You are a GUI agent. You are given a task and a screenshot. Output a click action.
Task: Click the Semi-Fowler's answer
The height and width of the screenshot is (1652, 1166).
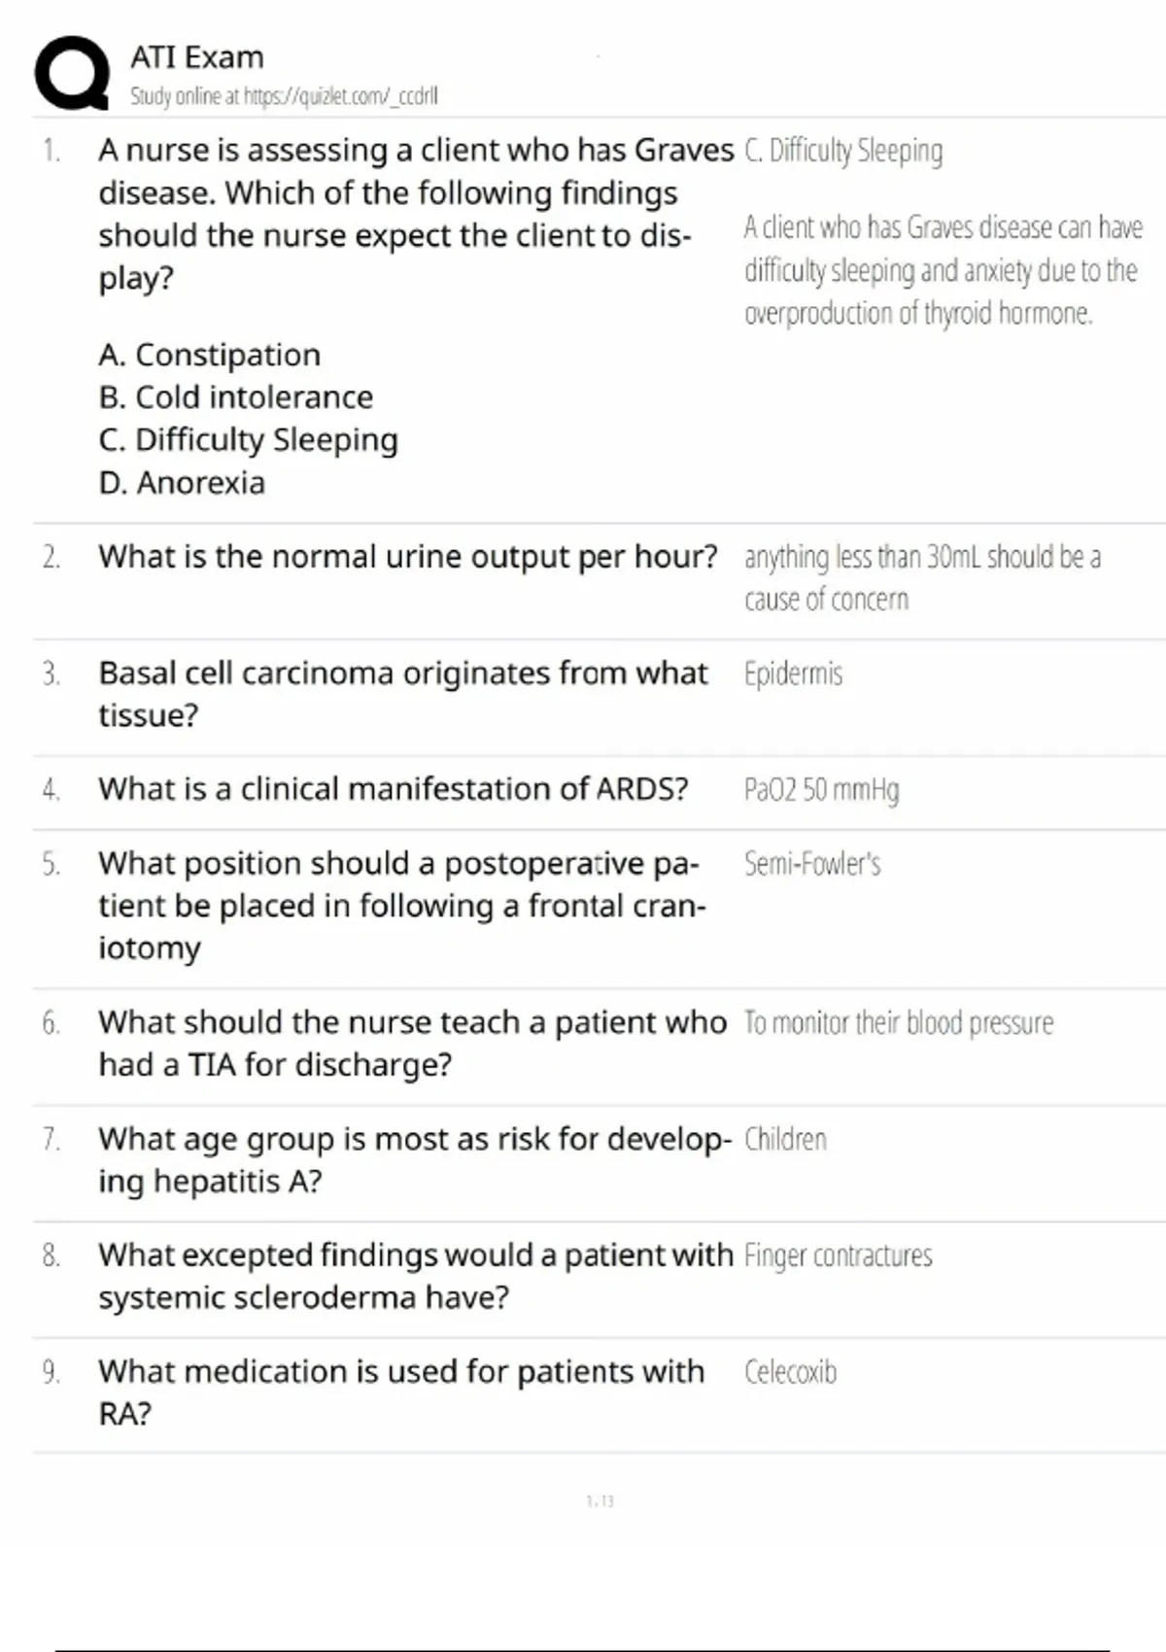[812, 864]
